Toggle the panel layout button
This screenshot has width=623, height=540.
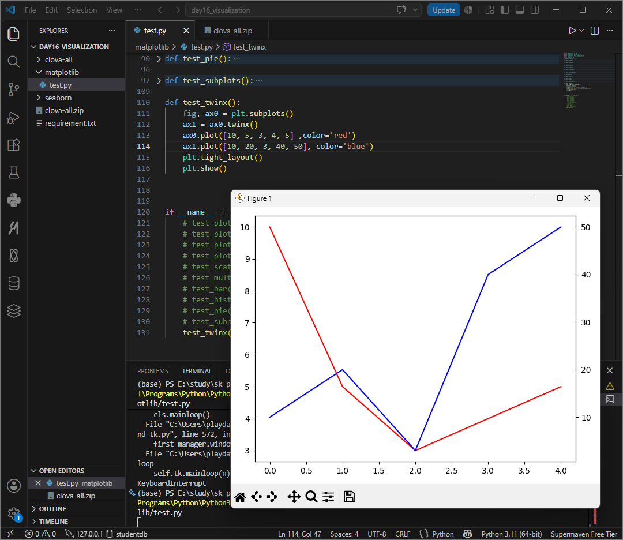pos(520,10)
